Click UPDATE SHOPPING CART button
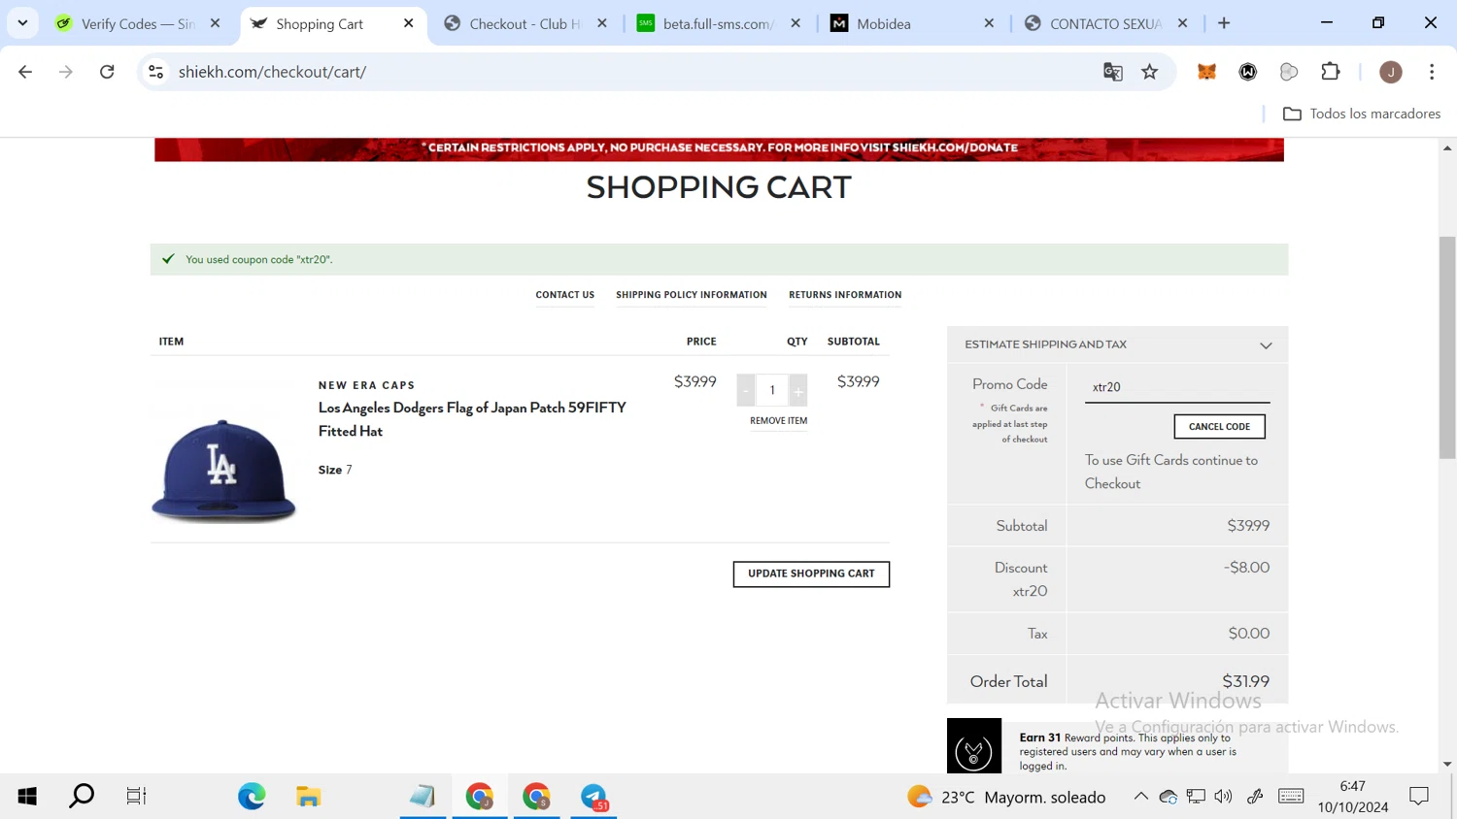1457x819 pixels. click(x=811, y=573)
